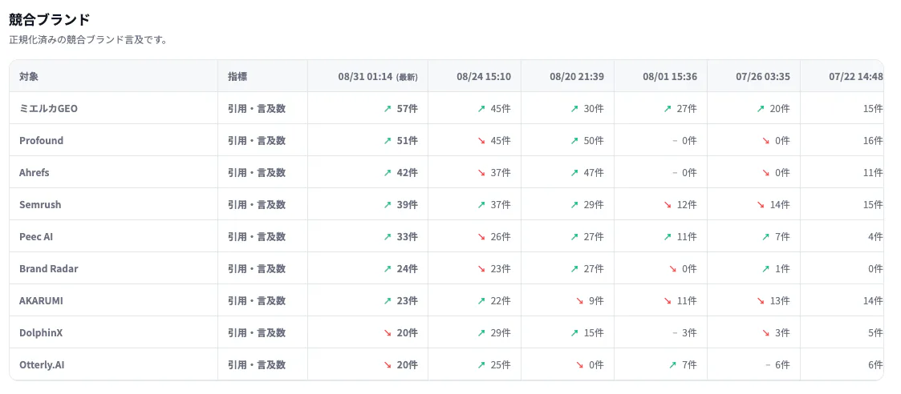Image resolution: width=901 pixels, height=394 pixels.
Task: Click the 競合ブランド section heading
Action: pos(50,19)
